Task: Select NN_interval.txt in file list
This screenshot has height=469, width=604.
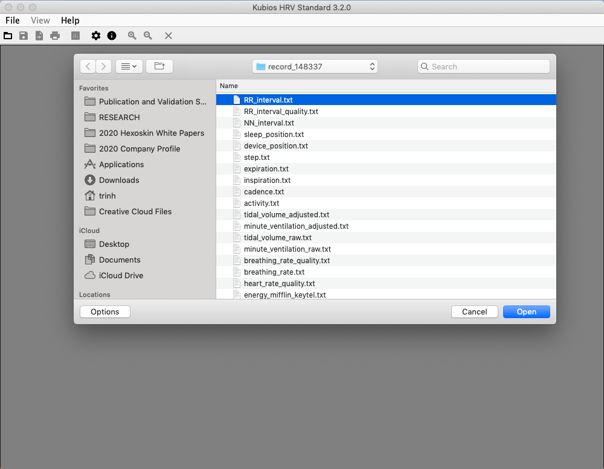Action: pyautogui.click(x=269, y=123)
